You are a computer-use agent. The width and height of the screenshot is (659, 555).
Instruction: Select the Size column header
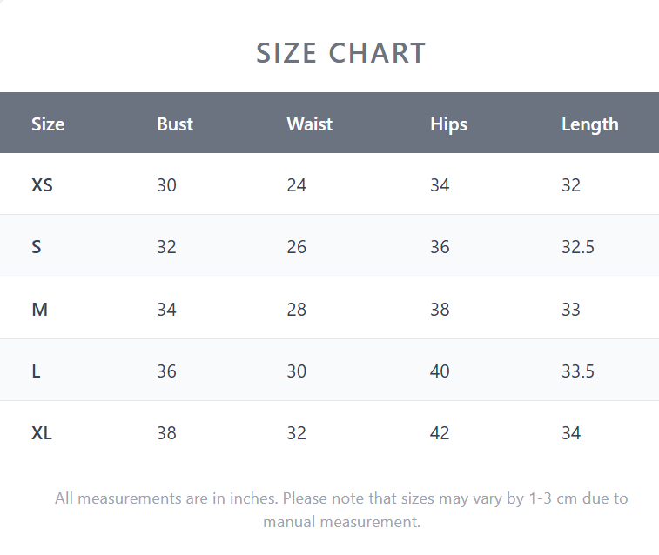tap(48, 124)
